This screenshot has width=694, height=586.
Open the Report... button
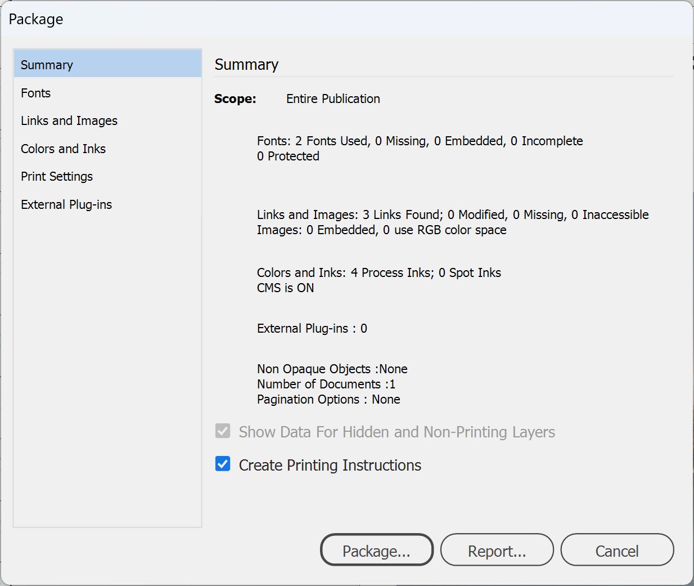pos(497,550)
